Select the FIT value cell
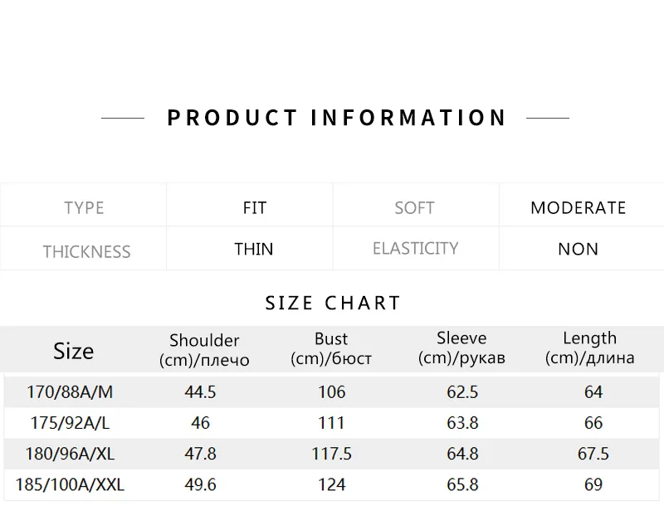The width and height of the screenshot is (664, 520). 250,205
